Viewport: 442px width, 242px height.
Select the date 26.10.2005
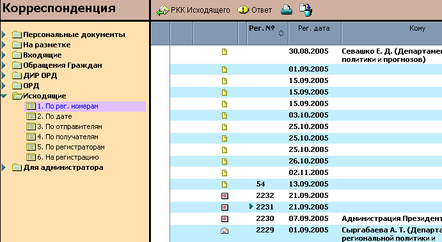(x=309, y=161)
